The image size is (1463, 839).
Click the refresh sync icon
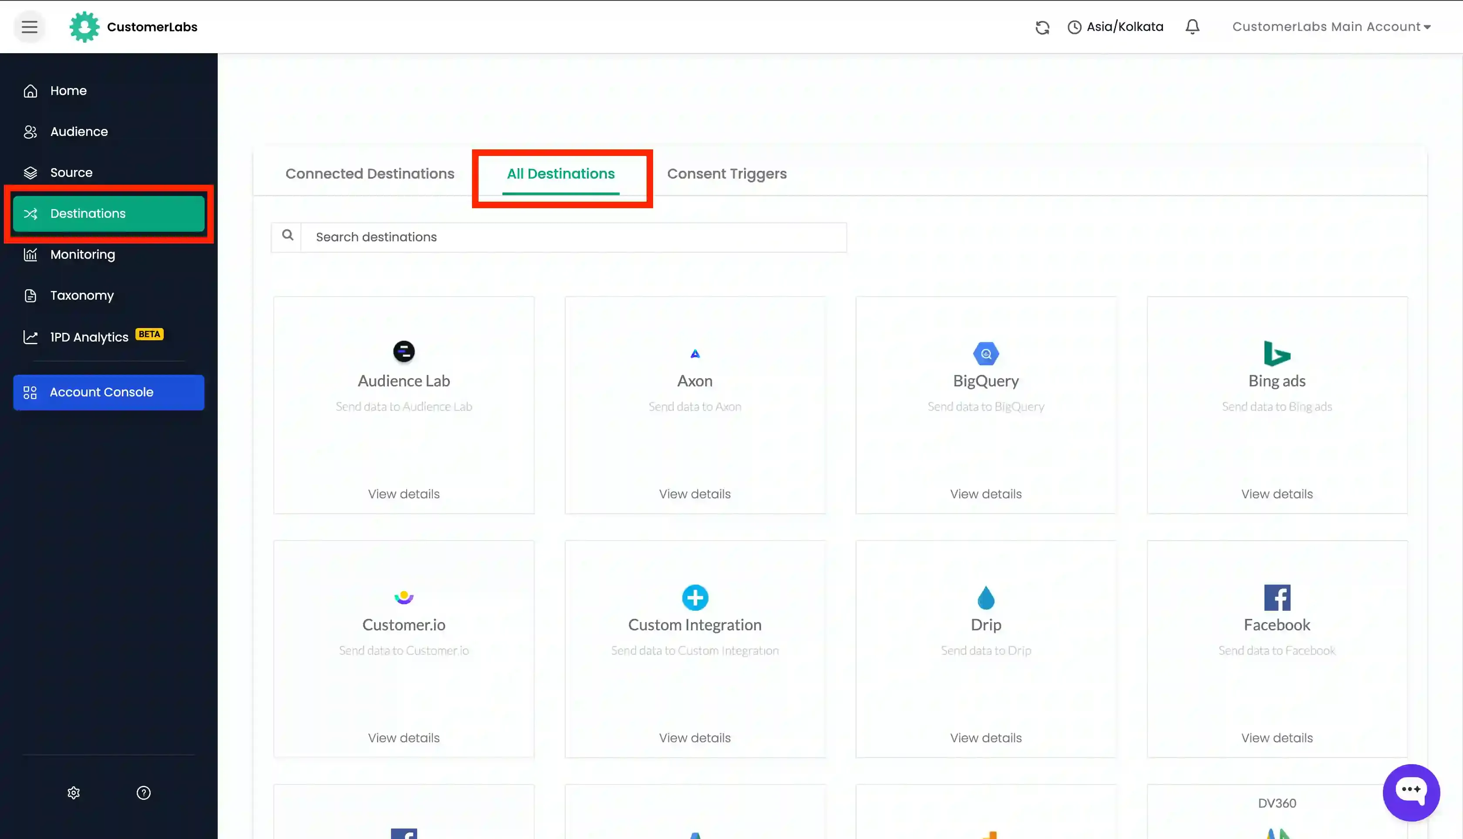click(x=1042, y=27)
